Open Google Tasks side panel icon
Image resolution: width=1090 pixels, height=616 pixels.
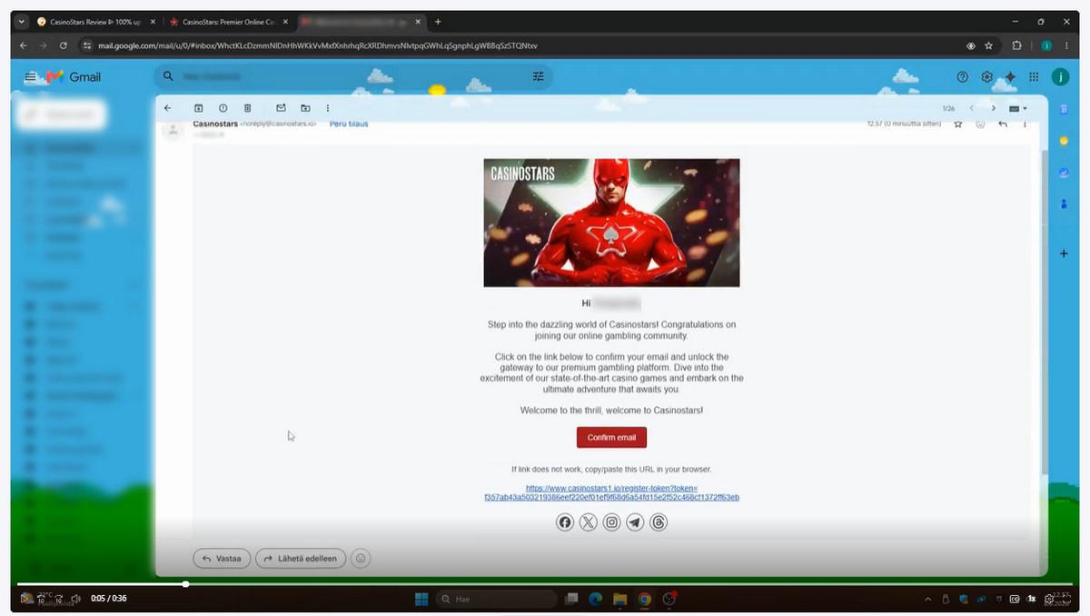pos(1064,173)
